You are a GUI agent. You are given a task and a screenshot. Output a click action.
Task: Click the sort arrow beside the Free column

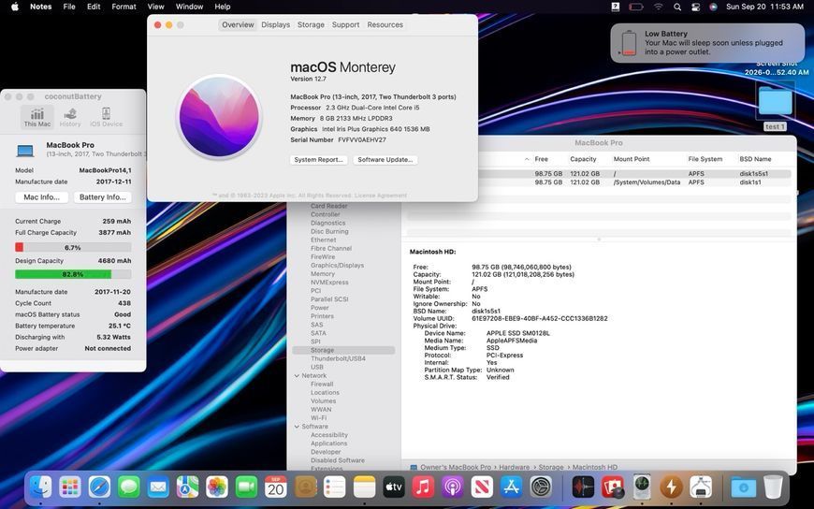tap(527, 159)
